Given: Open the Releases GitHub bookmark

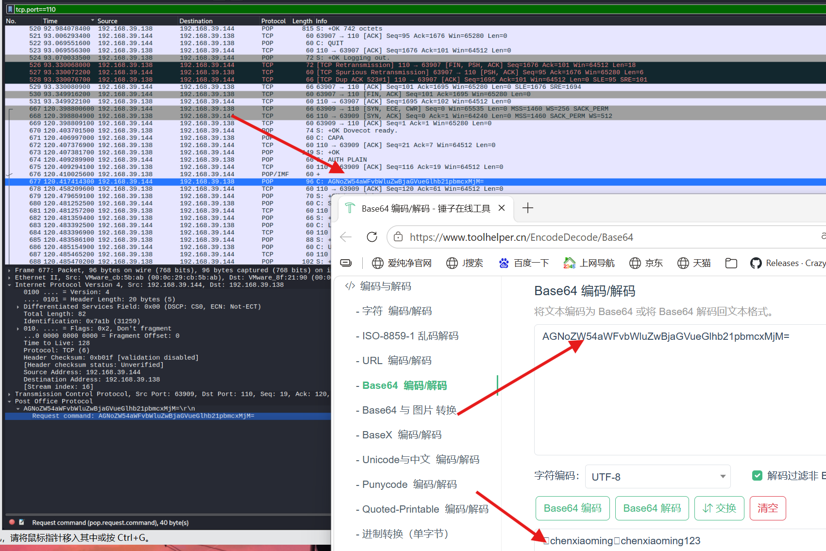Looking at the screenshot, I should coord(788,263).
